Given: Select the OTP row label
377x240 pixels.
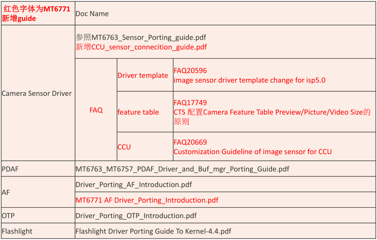Looking at the screenshot, I should pos(8,216).
